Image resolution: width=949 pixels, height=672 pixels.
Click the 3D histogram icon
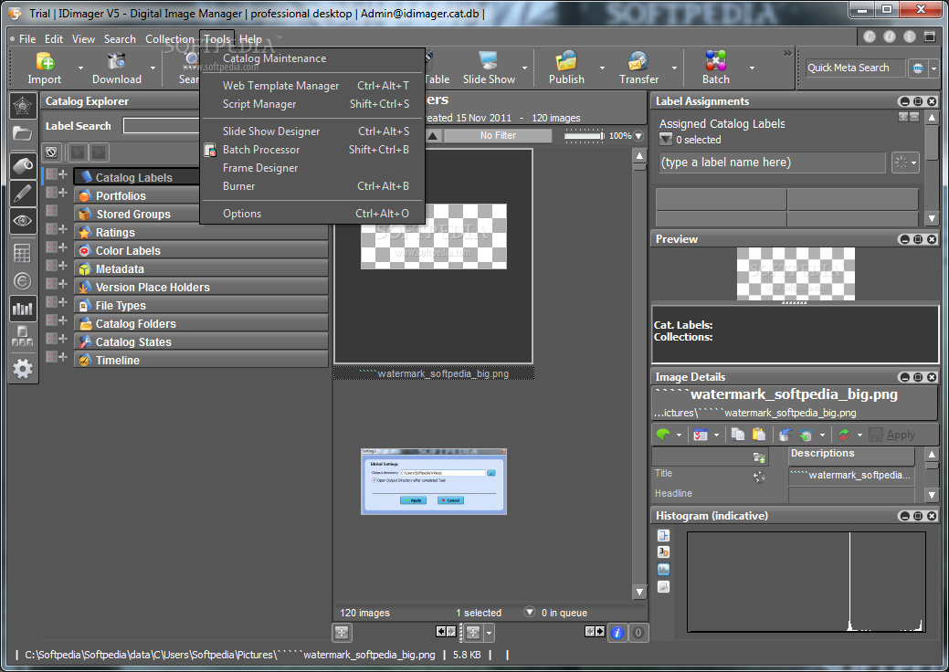[664, 551]
